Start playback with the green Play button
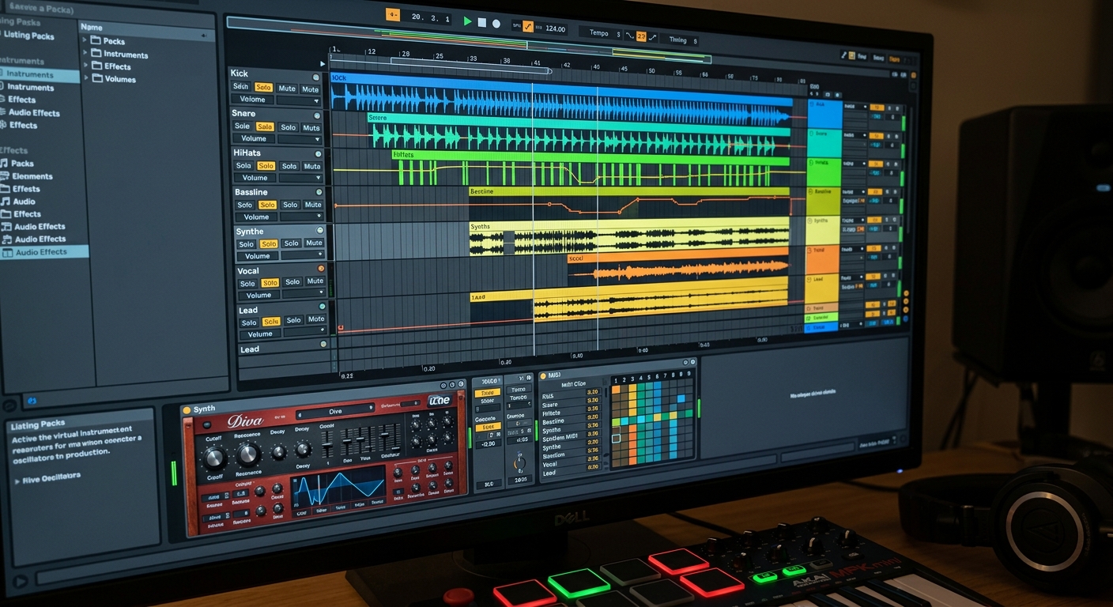 pos(467,22)
